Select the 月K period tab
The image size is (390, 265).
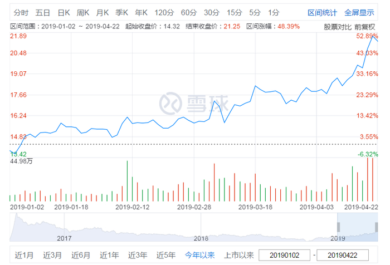(x=103, y=12)
